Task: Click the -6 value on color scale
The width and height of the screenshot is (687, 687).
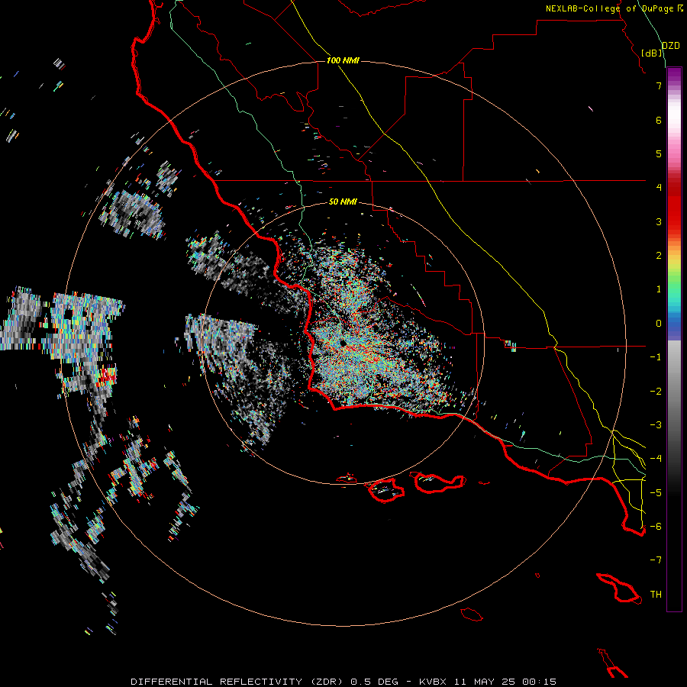Action: click(656, 527)
